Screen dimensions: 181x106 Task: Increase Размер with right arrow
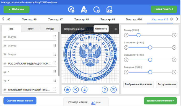[174, 35]
